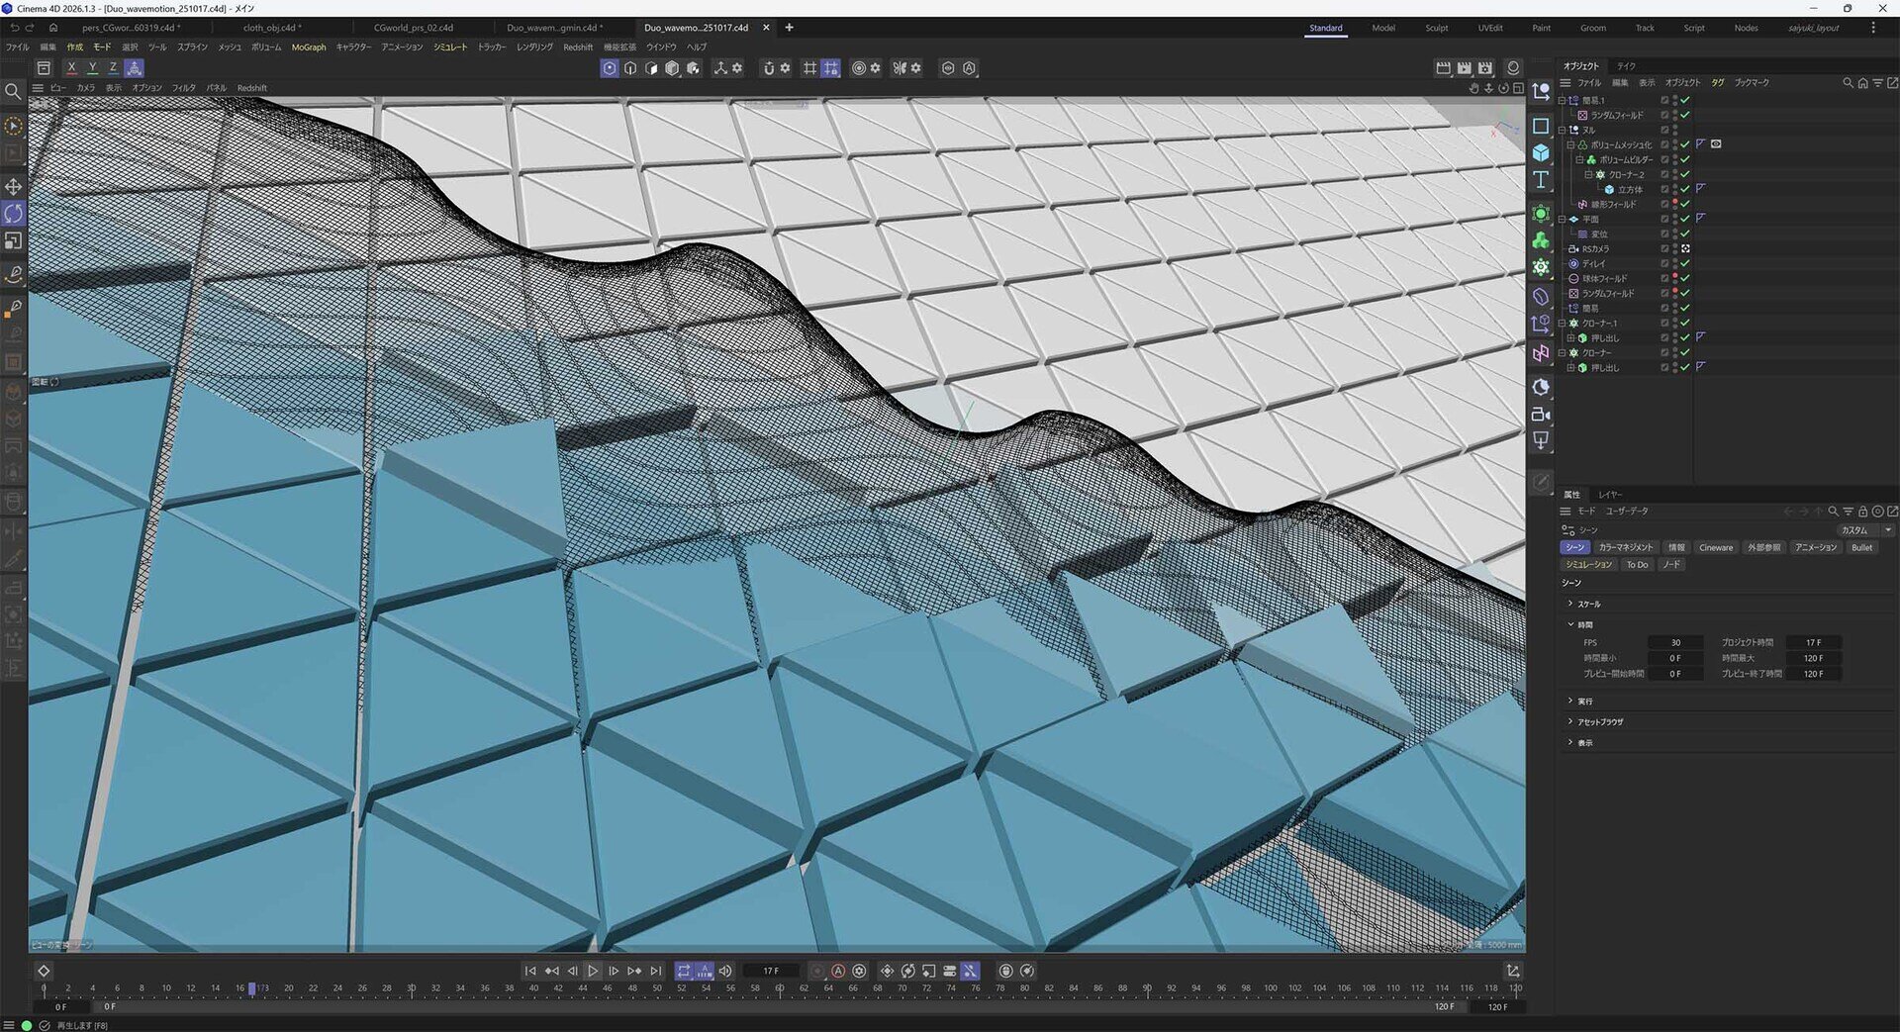Switch to the cloth_obj.c4d document tab
Screen dimensions: 1900x1032
click(x=272, y=28)
